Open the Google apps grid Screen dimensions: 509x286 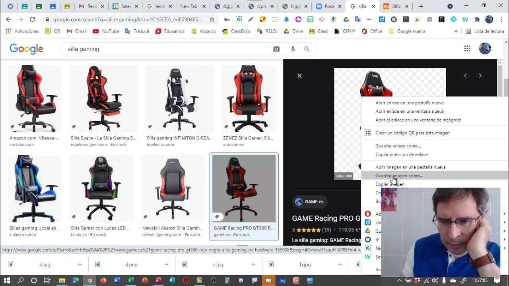coord(467,48)
